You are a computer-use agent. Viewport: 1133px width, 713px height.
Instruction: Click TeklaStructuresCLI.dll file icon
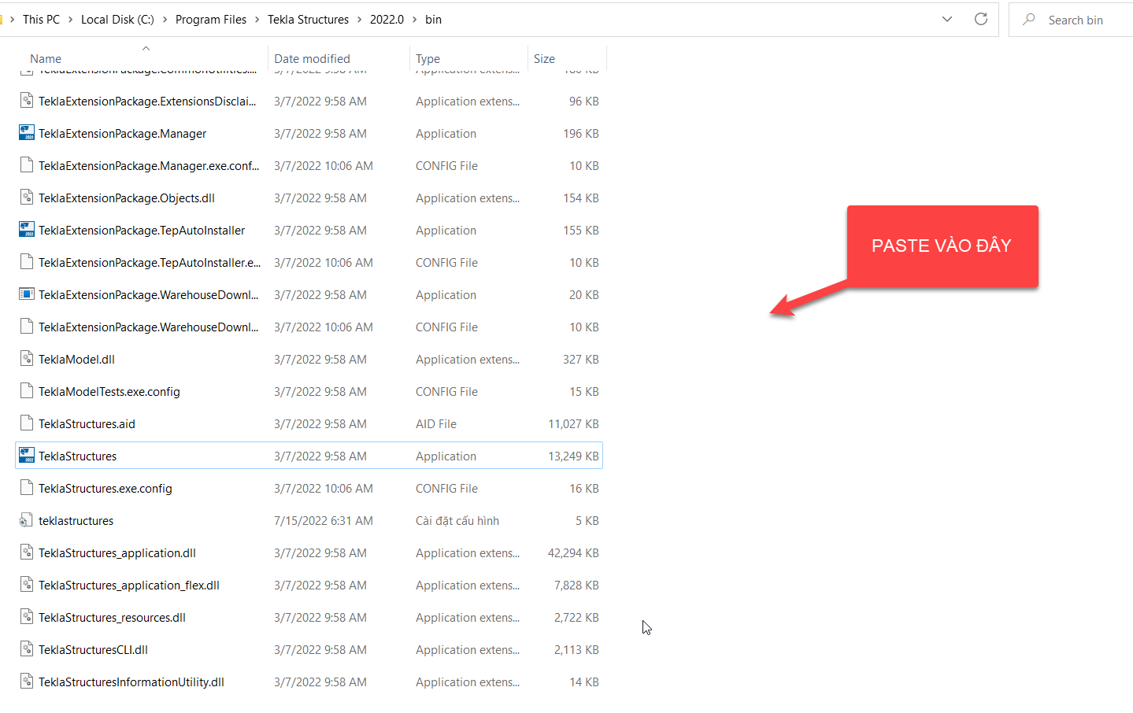[x=27, y=649]
